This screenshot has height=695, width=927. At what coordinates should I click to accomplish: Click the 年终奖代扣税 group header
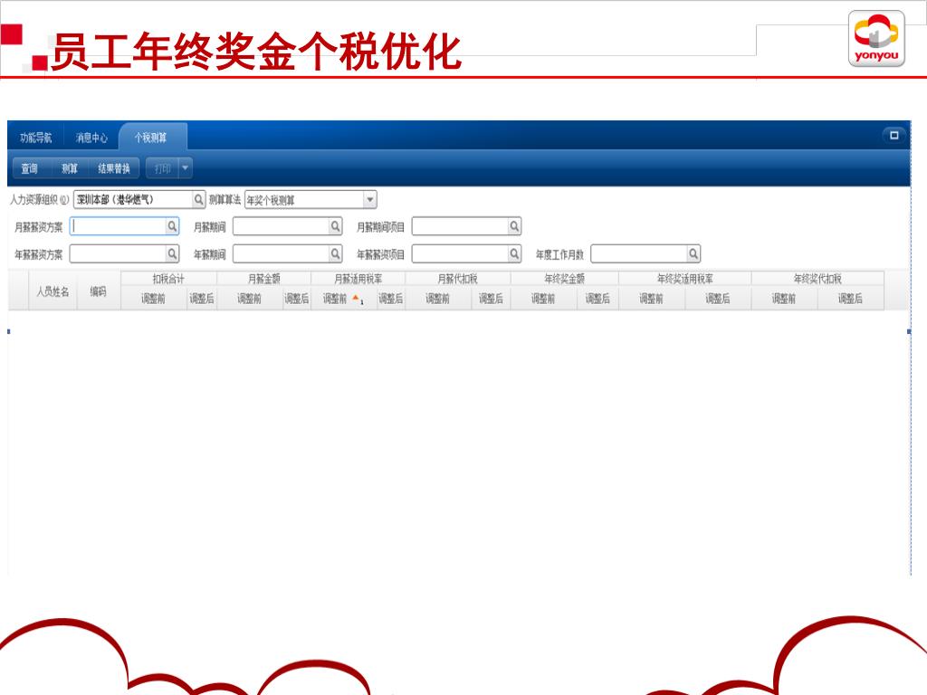pyautogui.click(x=817, y=279)
